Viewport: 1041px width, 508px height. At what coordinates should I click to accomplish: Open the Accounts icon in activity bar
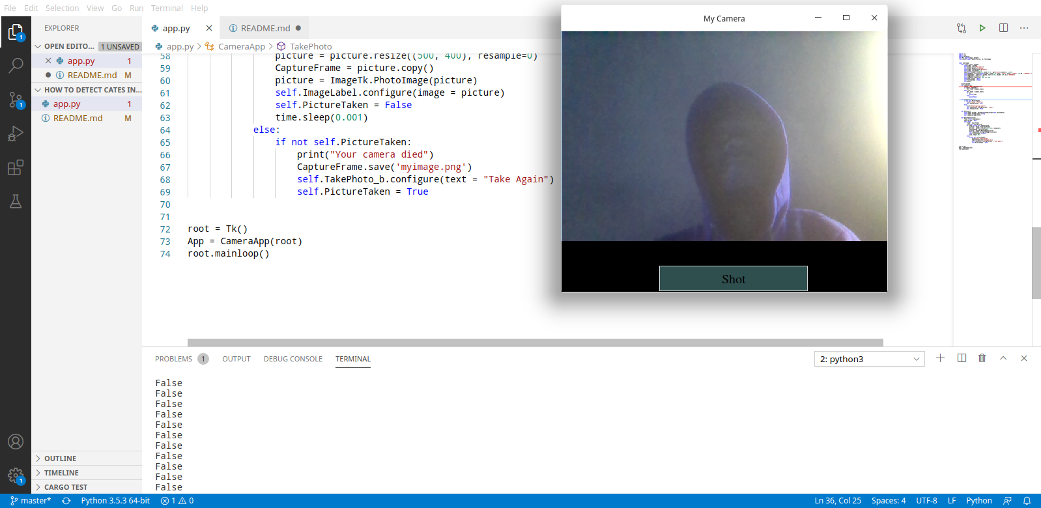16,442
